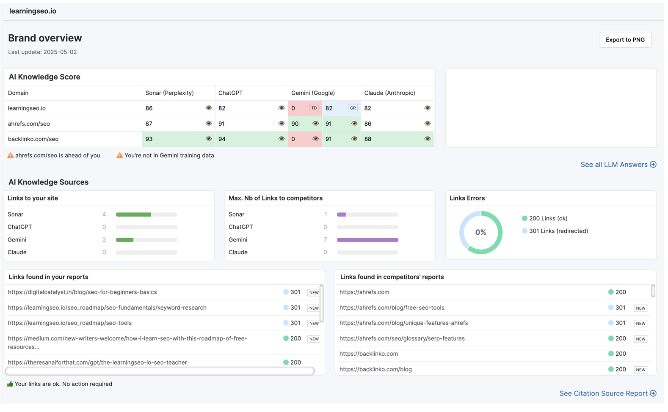
Task: Open See Citation Source Report link
Action: point(608,393)
